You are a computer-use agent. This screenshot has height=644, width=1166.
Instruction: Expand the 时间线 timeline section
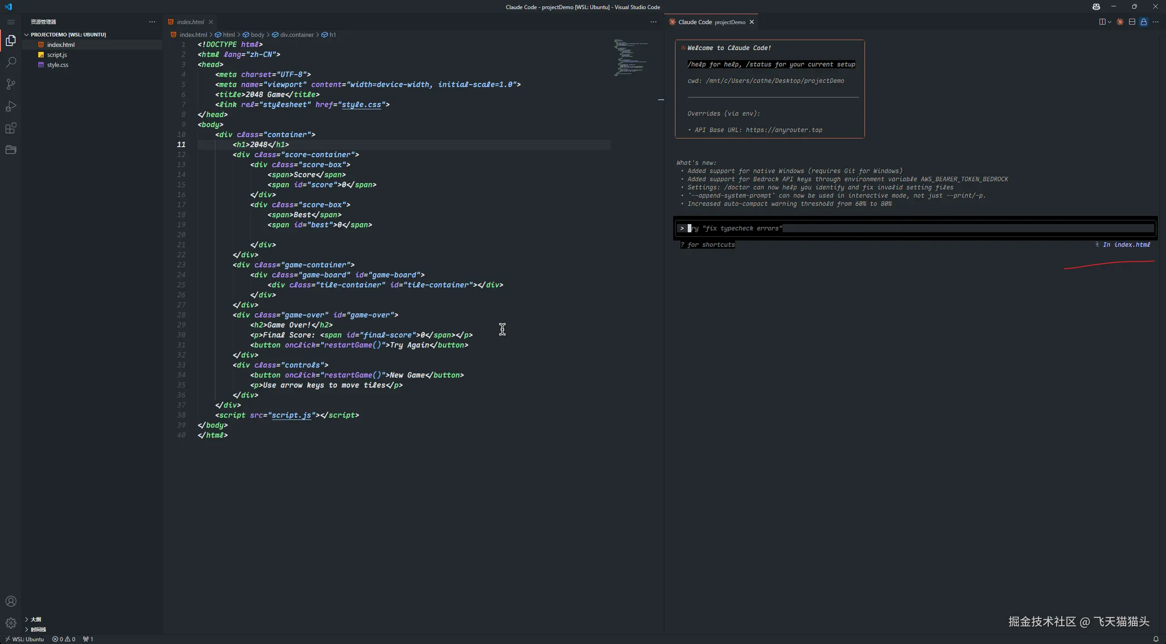tap(38, 629)
